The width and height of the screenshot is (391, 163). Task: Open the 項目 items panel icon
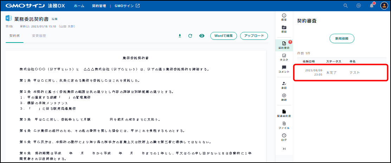tap(284, 29)
